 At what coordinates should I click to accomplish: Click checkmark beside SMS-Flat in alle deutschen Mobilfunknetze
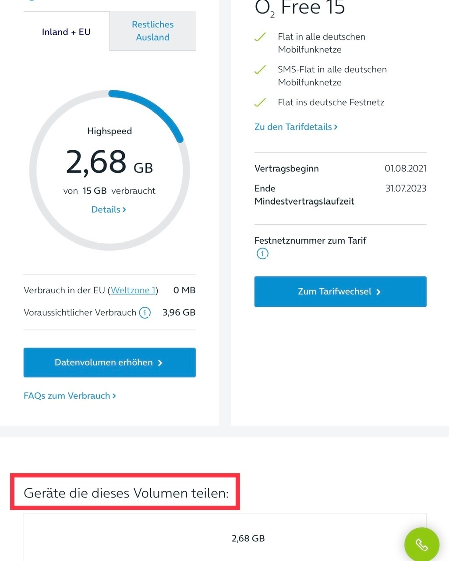[x=260, y=70]
